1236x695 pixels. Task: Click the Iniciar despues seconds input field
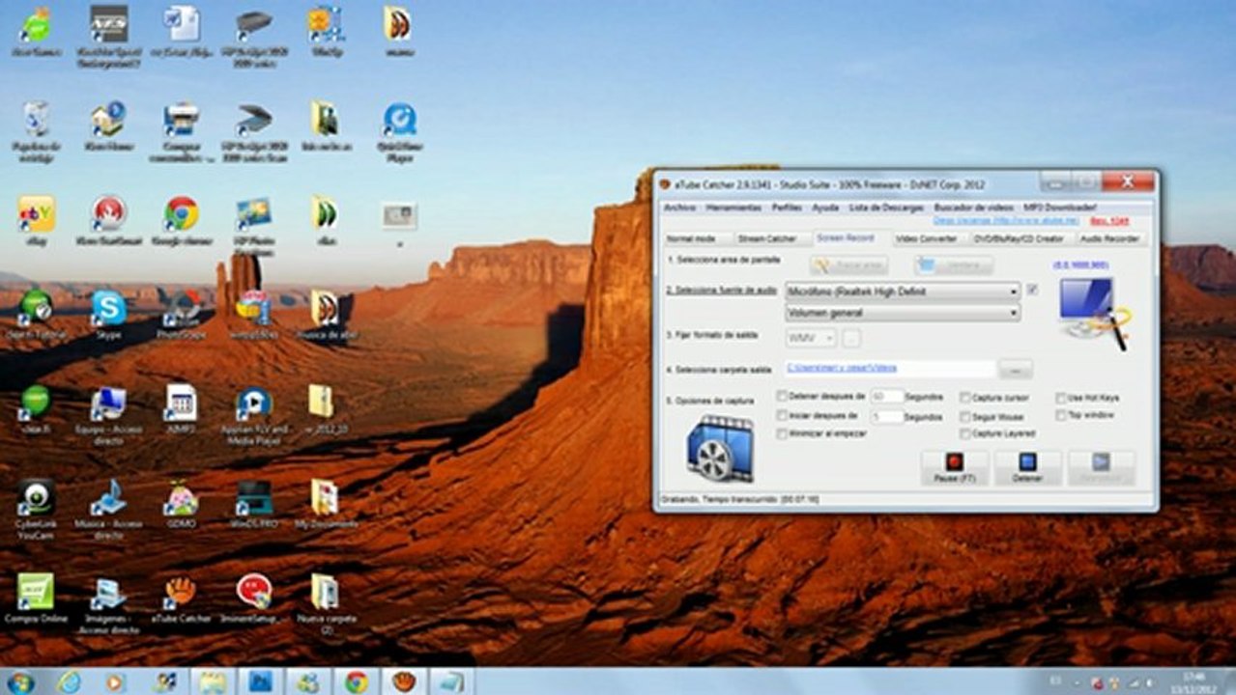(x=886, y=416)
